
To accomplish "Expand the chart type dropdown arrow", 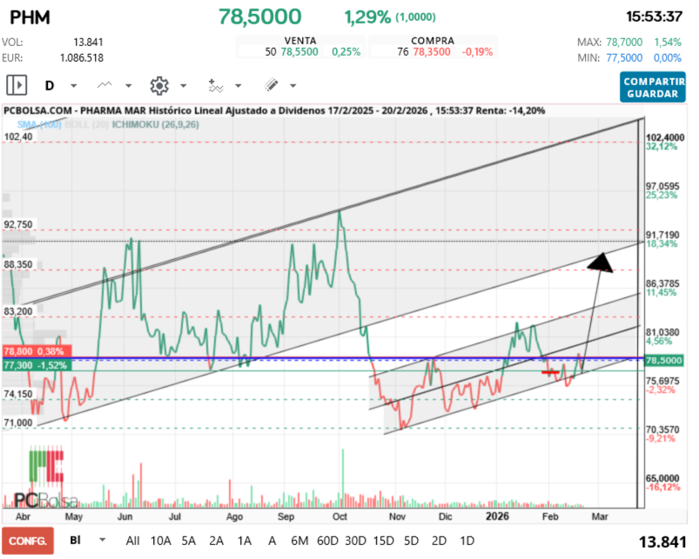I will pyautogui.click(x=128, y=85).
